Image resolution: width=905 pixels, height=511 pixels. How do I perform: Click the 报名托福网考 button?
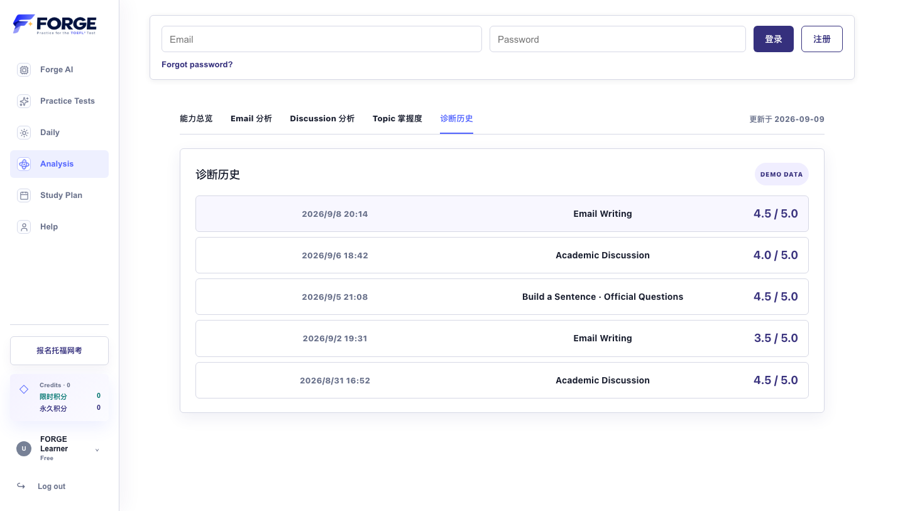coord(59,351)
